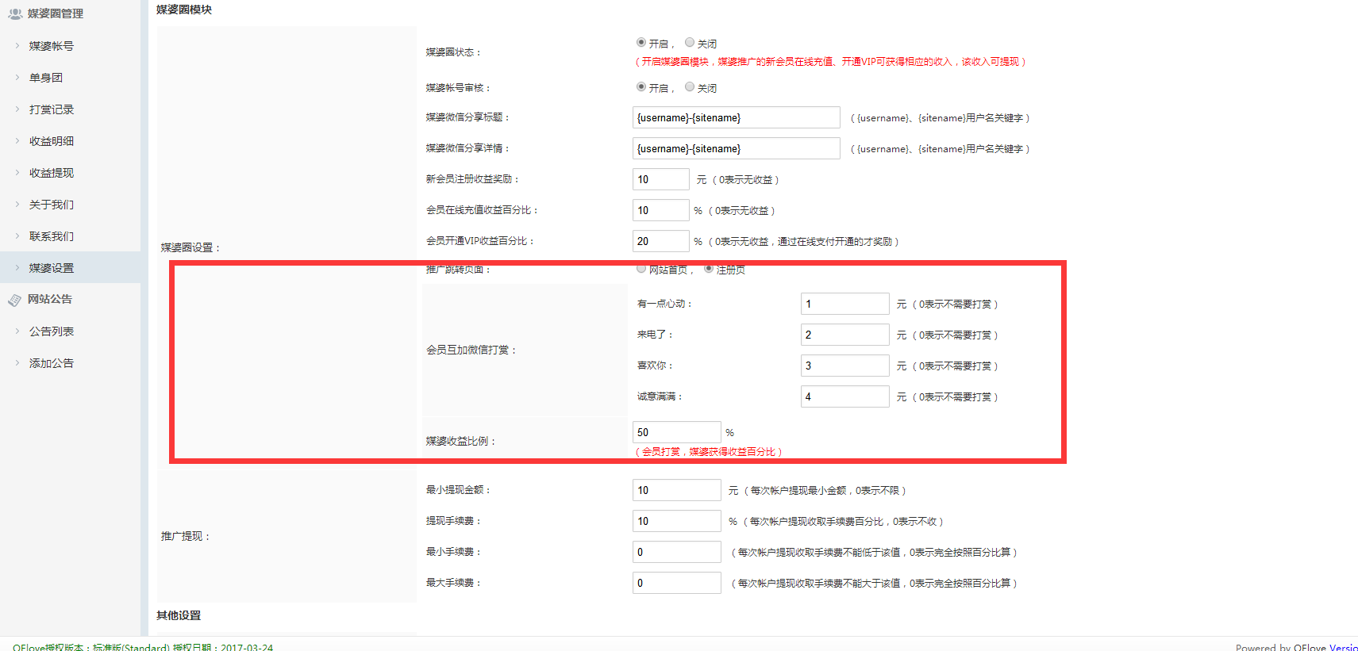The width and height of the screenshot is (1358, 651).
Task: Expand chevron beside 公告列表
Action: pyautogui.click(x=17, y=331)
